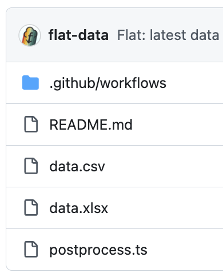Click the latest commit header bar
Viewport: 223px width, 273px height.
[114, 35]
